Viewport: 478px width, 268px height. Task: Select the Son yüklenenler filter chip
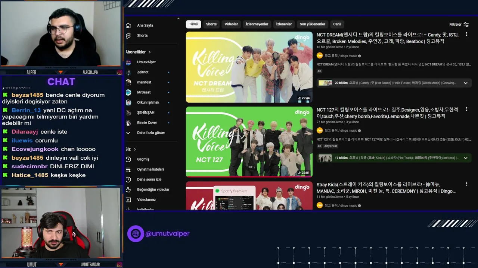click(313, 24)
